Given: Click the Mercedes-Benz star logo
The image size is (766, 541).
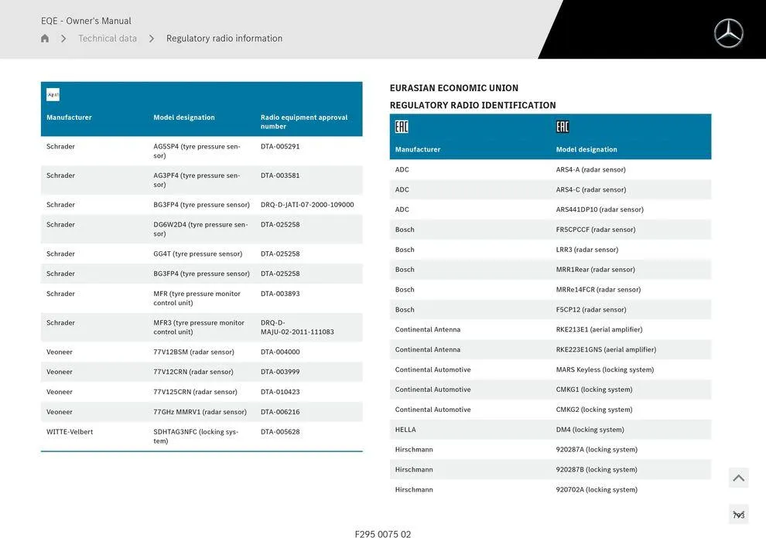Looking at the screenshot, I should (x=728, y=33).
